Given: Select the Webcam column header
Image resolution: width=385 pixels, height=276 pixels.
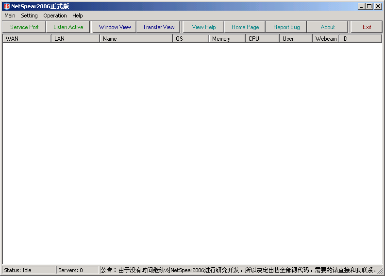Looking at the screenshot, I should [325, 39].
